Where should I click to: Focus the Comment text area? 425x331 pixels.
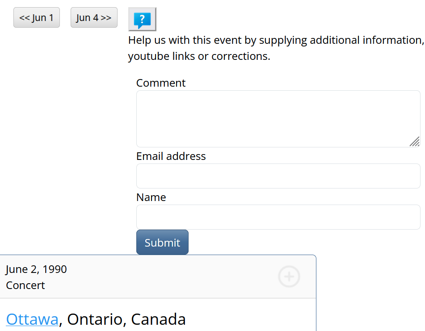click(x=278, y=119)
